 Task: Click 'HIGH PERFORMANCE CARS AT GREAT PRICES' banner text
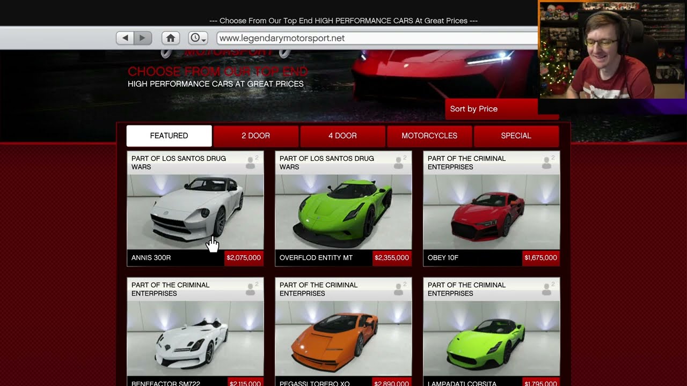click(x=216, y=84)
